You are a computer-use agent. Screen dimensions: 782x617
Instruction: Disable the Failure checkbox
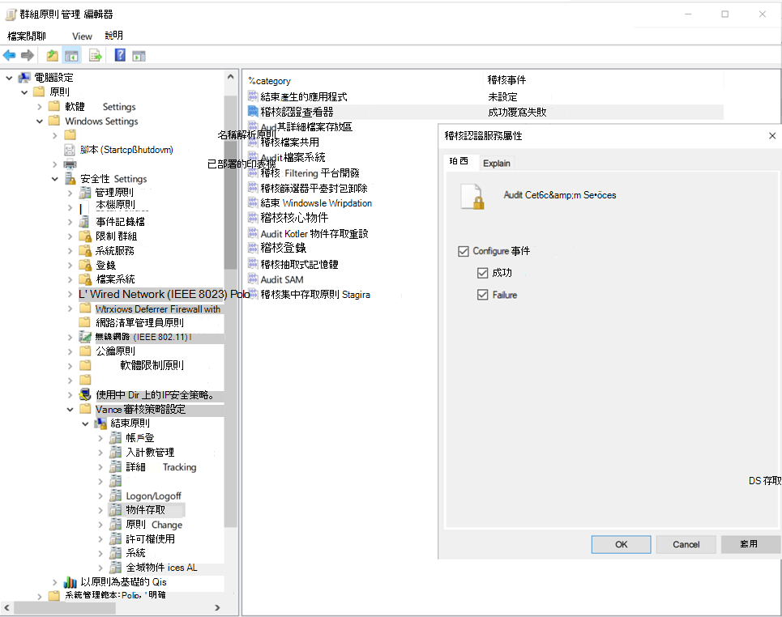(482, 295)
